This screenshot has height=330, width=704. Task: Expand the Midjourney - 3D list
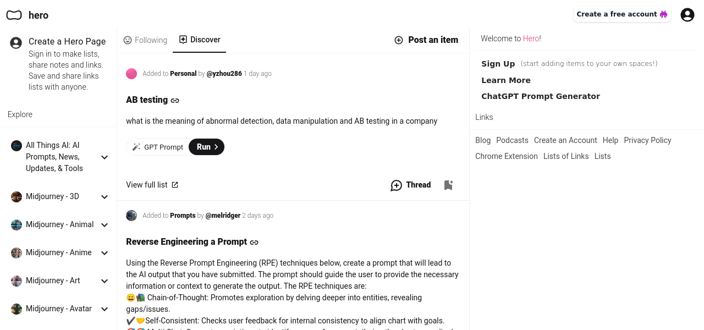point(105,197)
